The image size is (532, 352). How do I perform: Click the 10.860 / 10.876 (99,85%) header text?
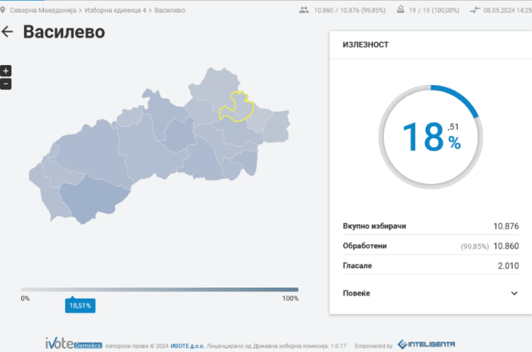[350, 11]
